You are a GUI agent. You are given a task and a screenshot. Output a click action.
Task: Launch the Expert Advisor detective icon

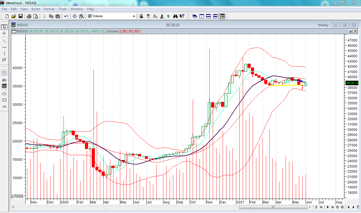click(x=148, y=16)
